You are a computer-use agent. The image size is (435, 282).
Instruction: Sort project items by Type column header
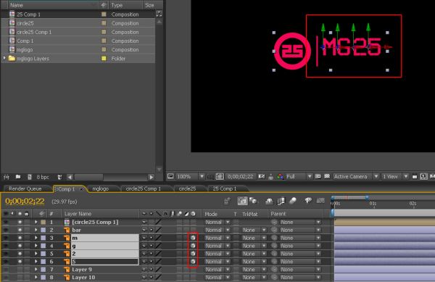point(117,5)
